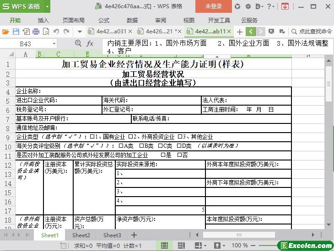Click the 未登录 login button
The image size is (334, 251).
[213, 6]
